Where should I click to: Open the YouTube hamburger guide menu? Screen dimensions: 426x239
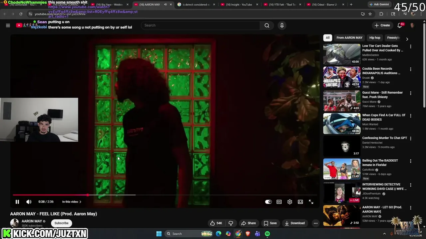[8, 25]
